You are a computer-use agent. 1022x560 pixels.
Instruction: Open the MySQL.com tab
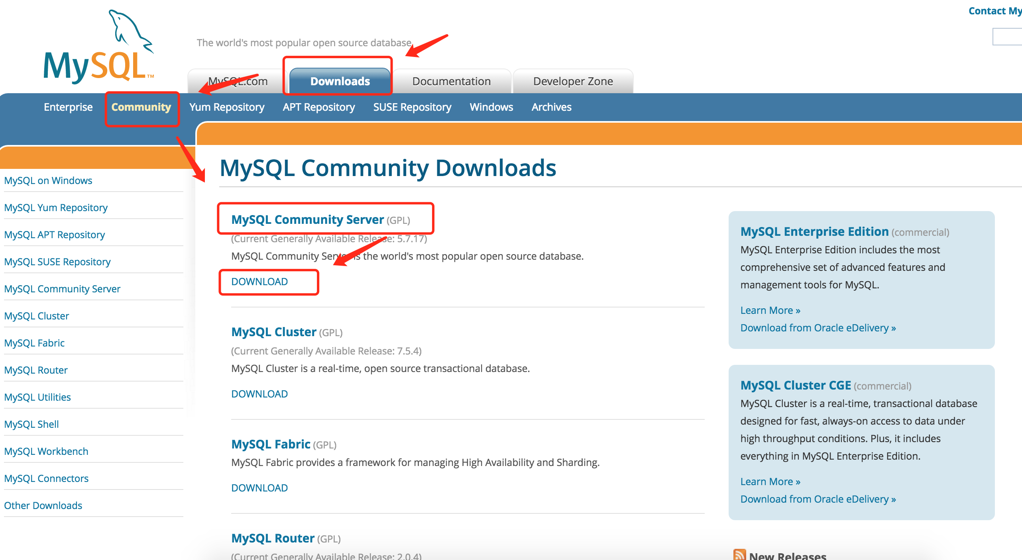(238, 81)
